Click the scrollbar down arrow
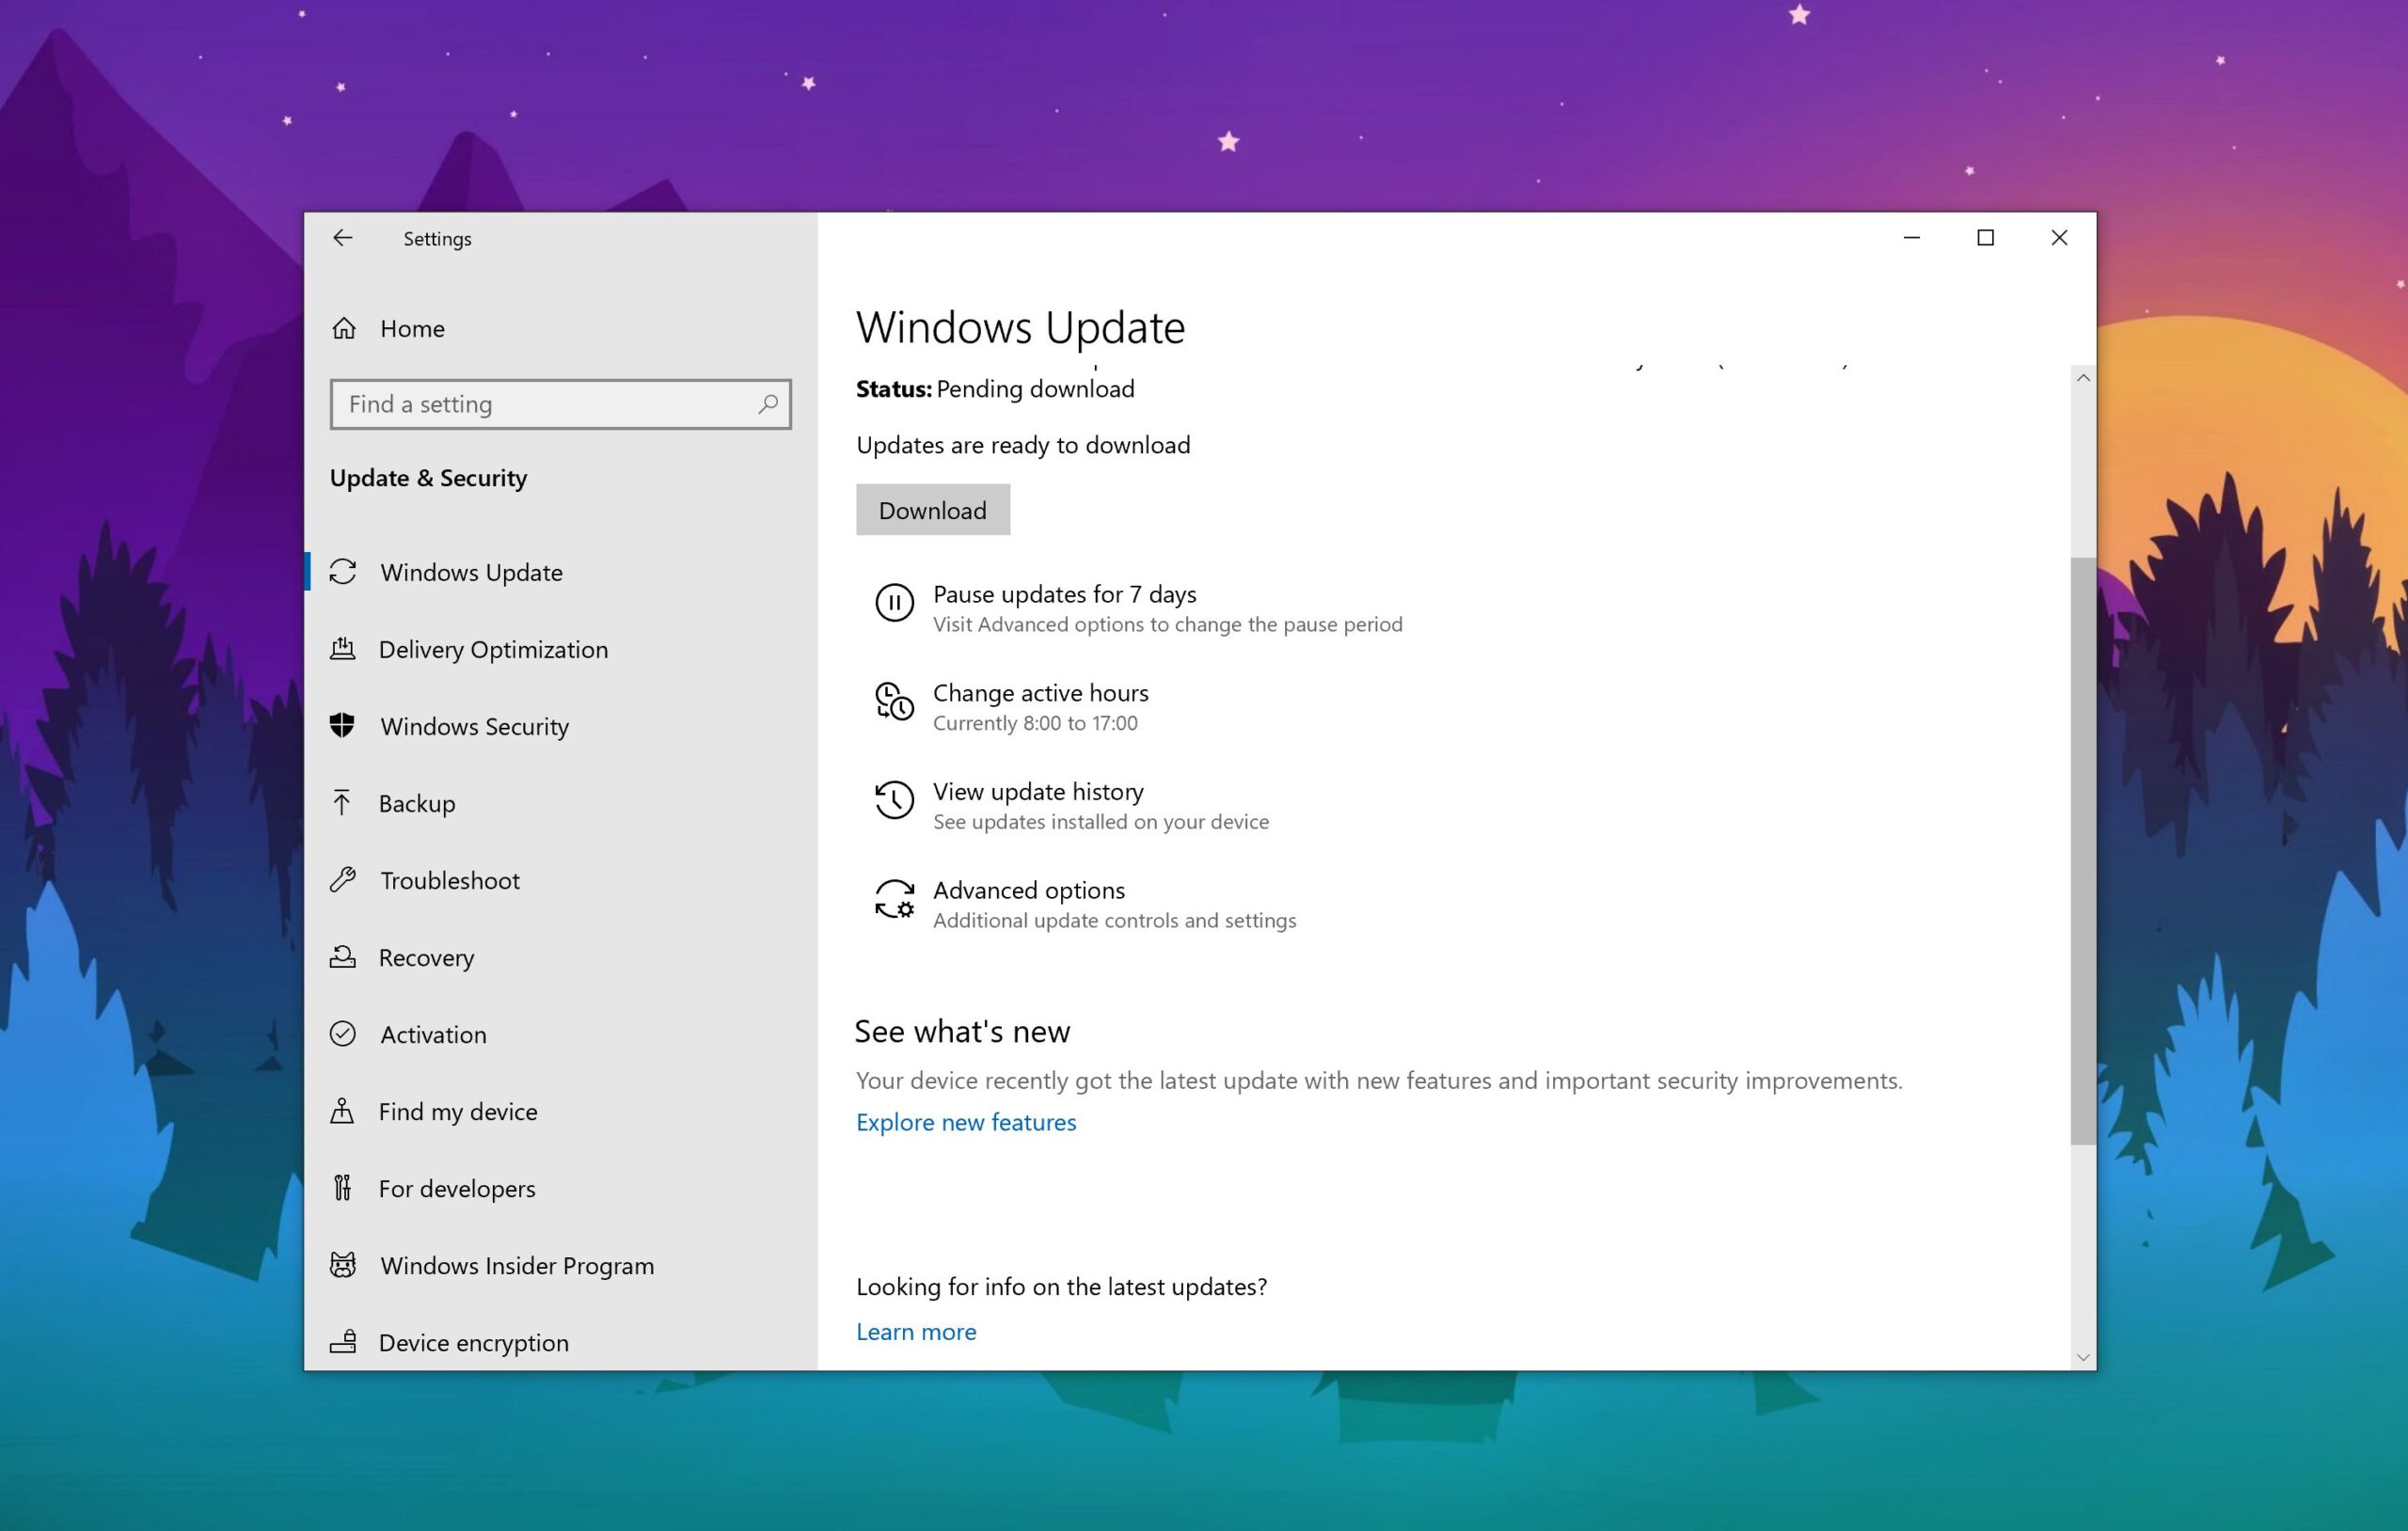 tap(2083, 1357)
